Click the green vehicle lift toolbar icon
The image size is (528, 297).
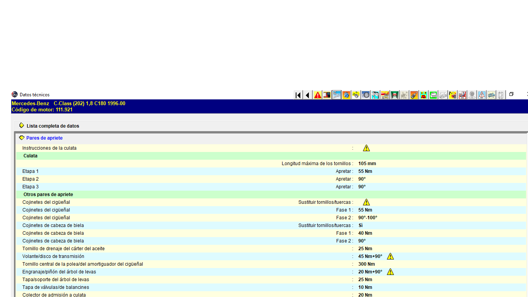tap(395, 95)
